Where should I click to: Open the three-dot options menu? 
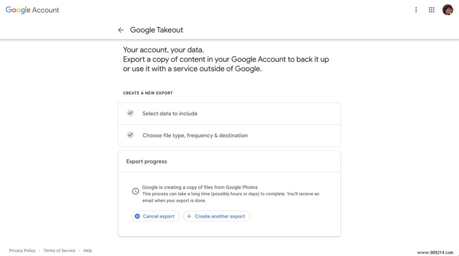[x=416, y=10]
